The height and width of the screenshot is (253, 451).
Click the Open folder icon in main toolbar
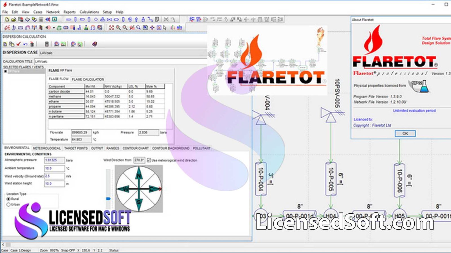[14, 19]
